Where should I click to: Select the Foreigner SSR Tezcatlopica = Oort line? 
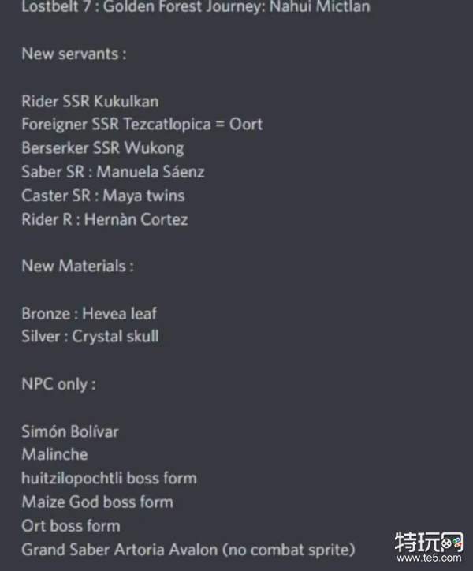pos(142,125)
